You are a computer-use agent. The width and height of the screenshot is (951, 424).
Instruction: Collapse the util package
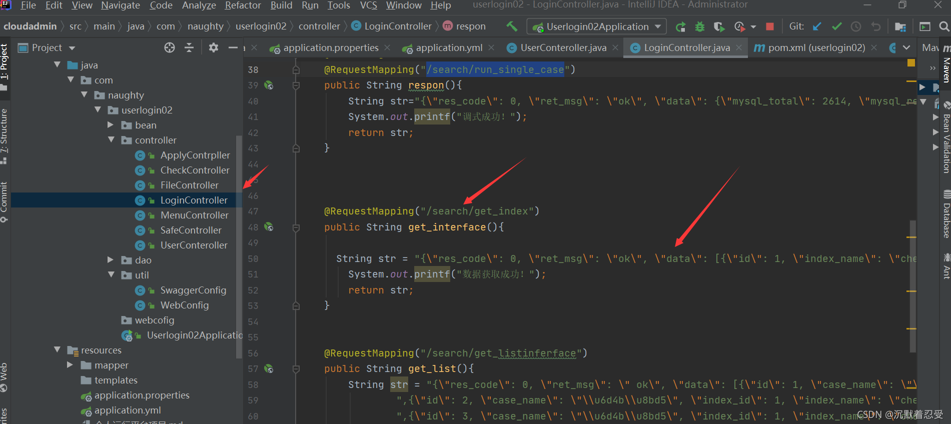[x=111, y=275]
